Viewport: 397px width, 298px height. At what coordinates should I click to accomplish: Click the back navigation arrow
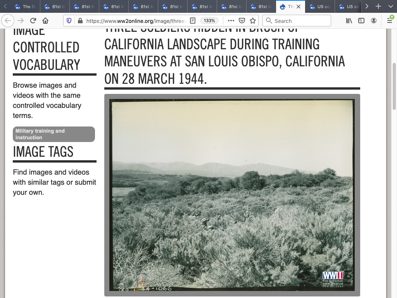click(8, 21)
